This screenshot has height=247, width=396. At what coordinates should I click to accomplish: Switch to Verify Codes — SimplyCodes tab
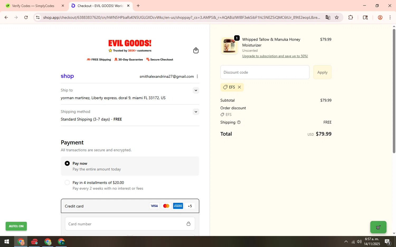pyautogui.click(x=33, y=6)
